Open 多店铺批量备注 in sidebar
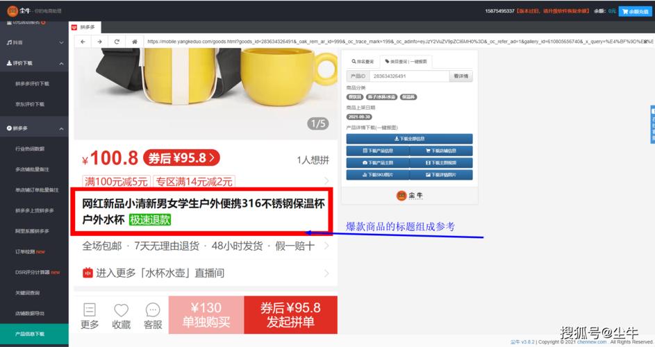 pyautogui.click(x=32, y=169)
